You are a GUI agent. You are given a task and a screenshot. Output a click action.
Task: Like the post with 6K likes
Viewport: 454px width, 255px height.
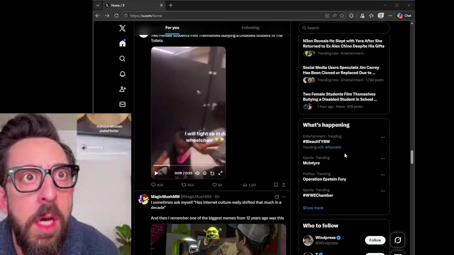pos(217,185)
